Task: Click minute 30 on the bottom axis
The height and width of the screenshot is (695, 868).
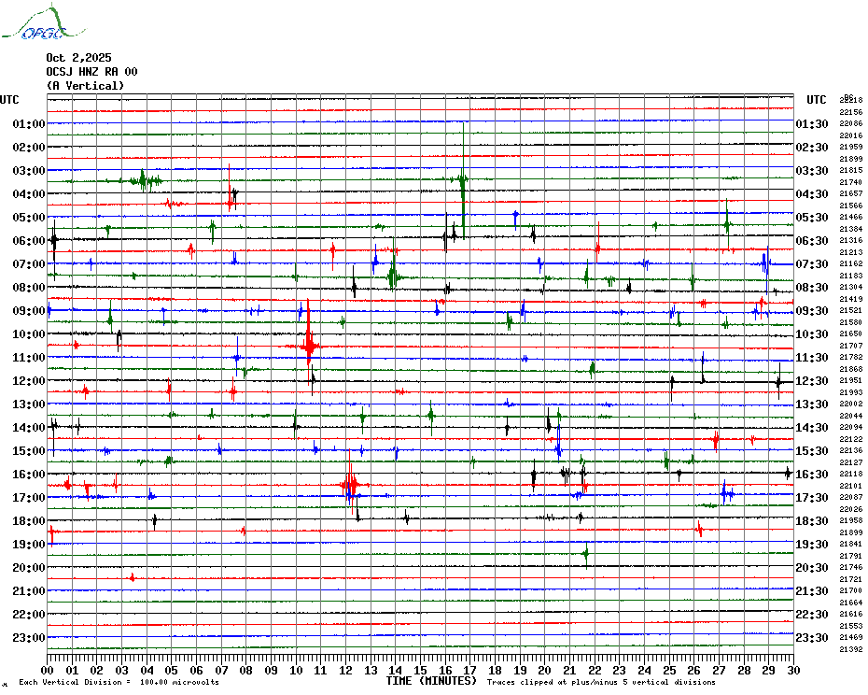Action: (x=793, y=670)
